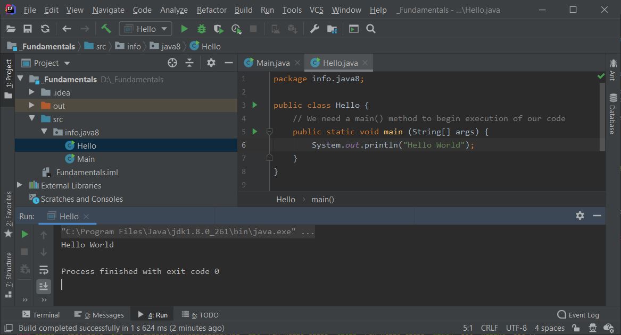
Task: Select Main class in project tree
Action: [86, 159]
